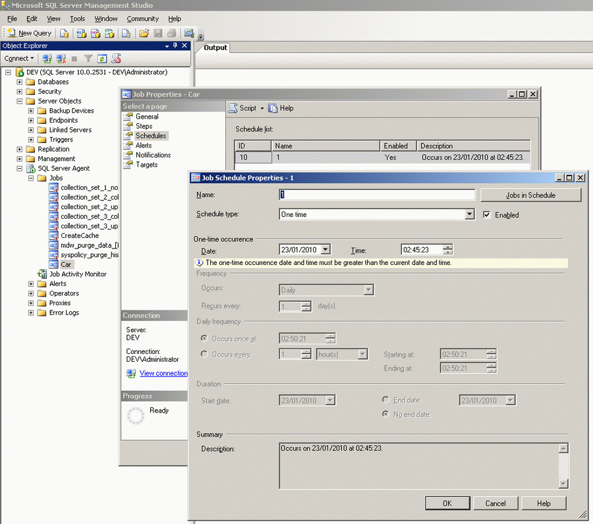Open the one-time occurrence Date picker dropdown
Image resolution: width=593 pixels, height=524 pixels.
click(325, 250)
